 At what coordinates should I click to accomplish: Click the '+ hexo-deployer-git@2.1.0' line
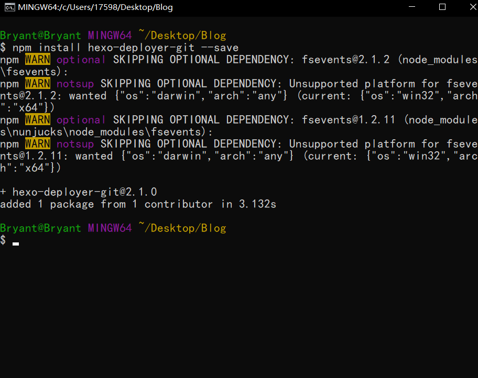coord(79,192)
